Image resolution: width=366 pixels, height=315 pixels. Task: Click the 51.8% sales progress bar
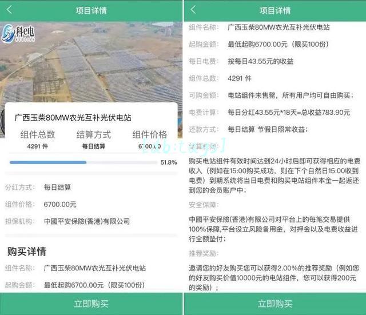point(83,162)
